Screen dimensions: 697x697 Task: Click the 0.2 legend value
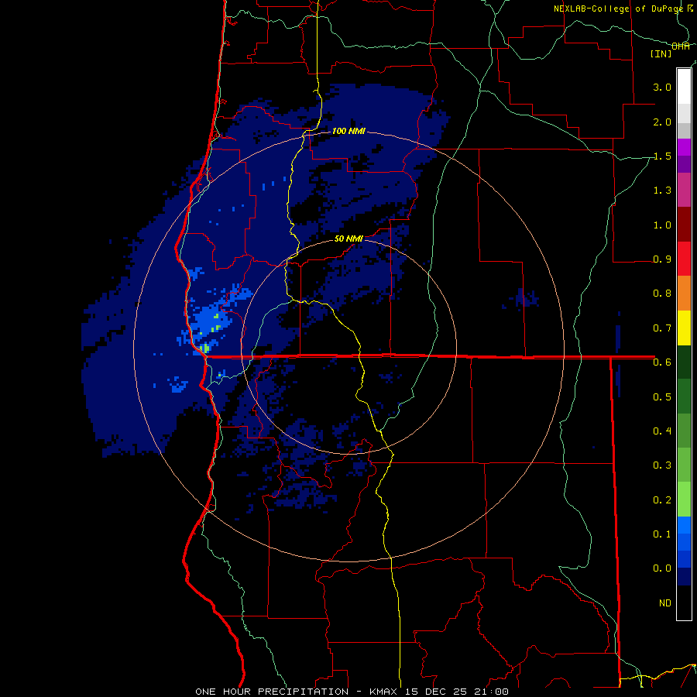[662, 500]
